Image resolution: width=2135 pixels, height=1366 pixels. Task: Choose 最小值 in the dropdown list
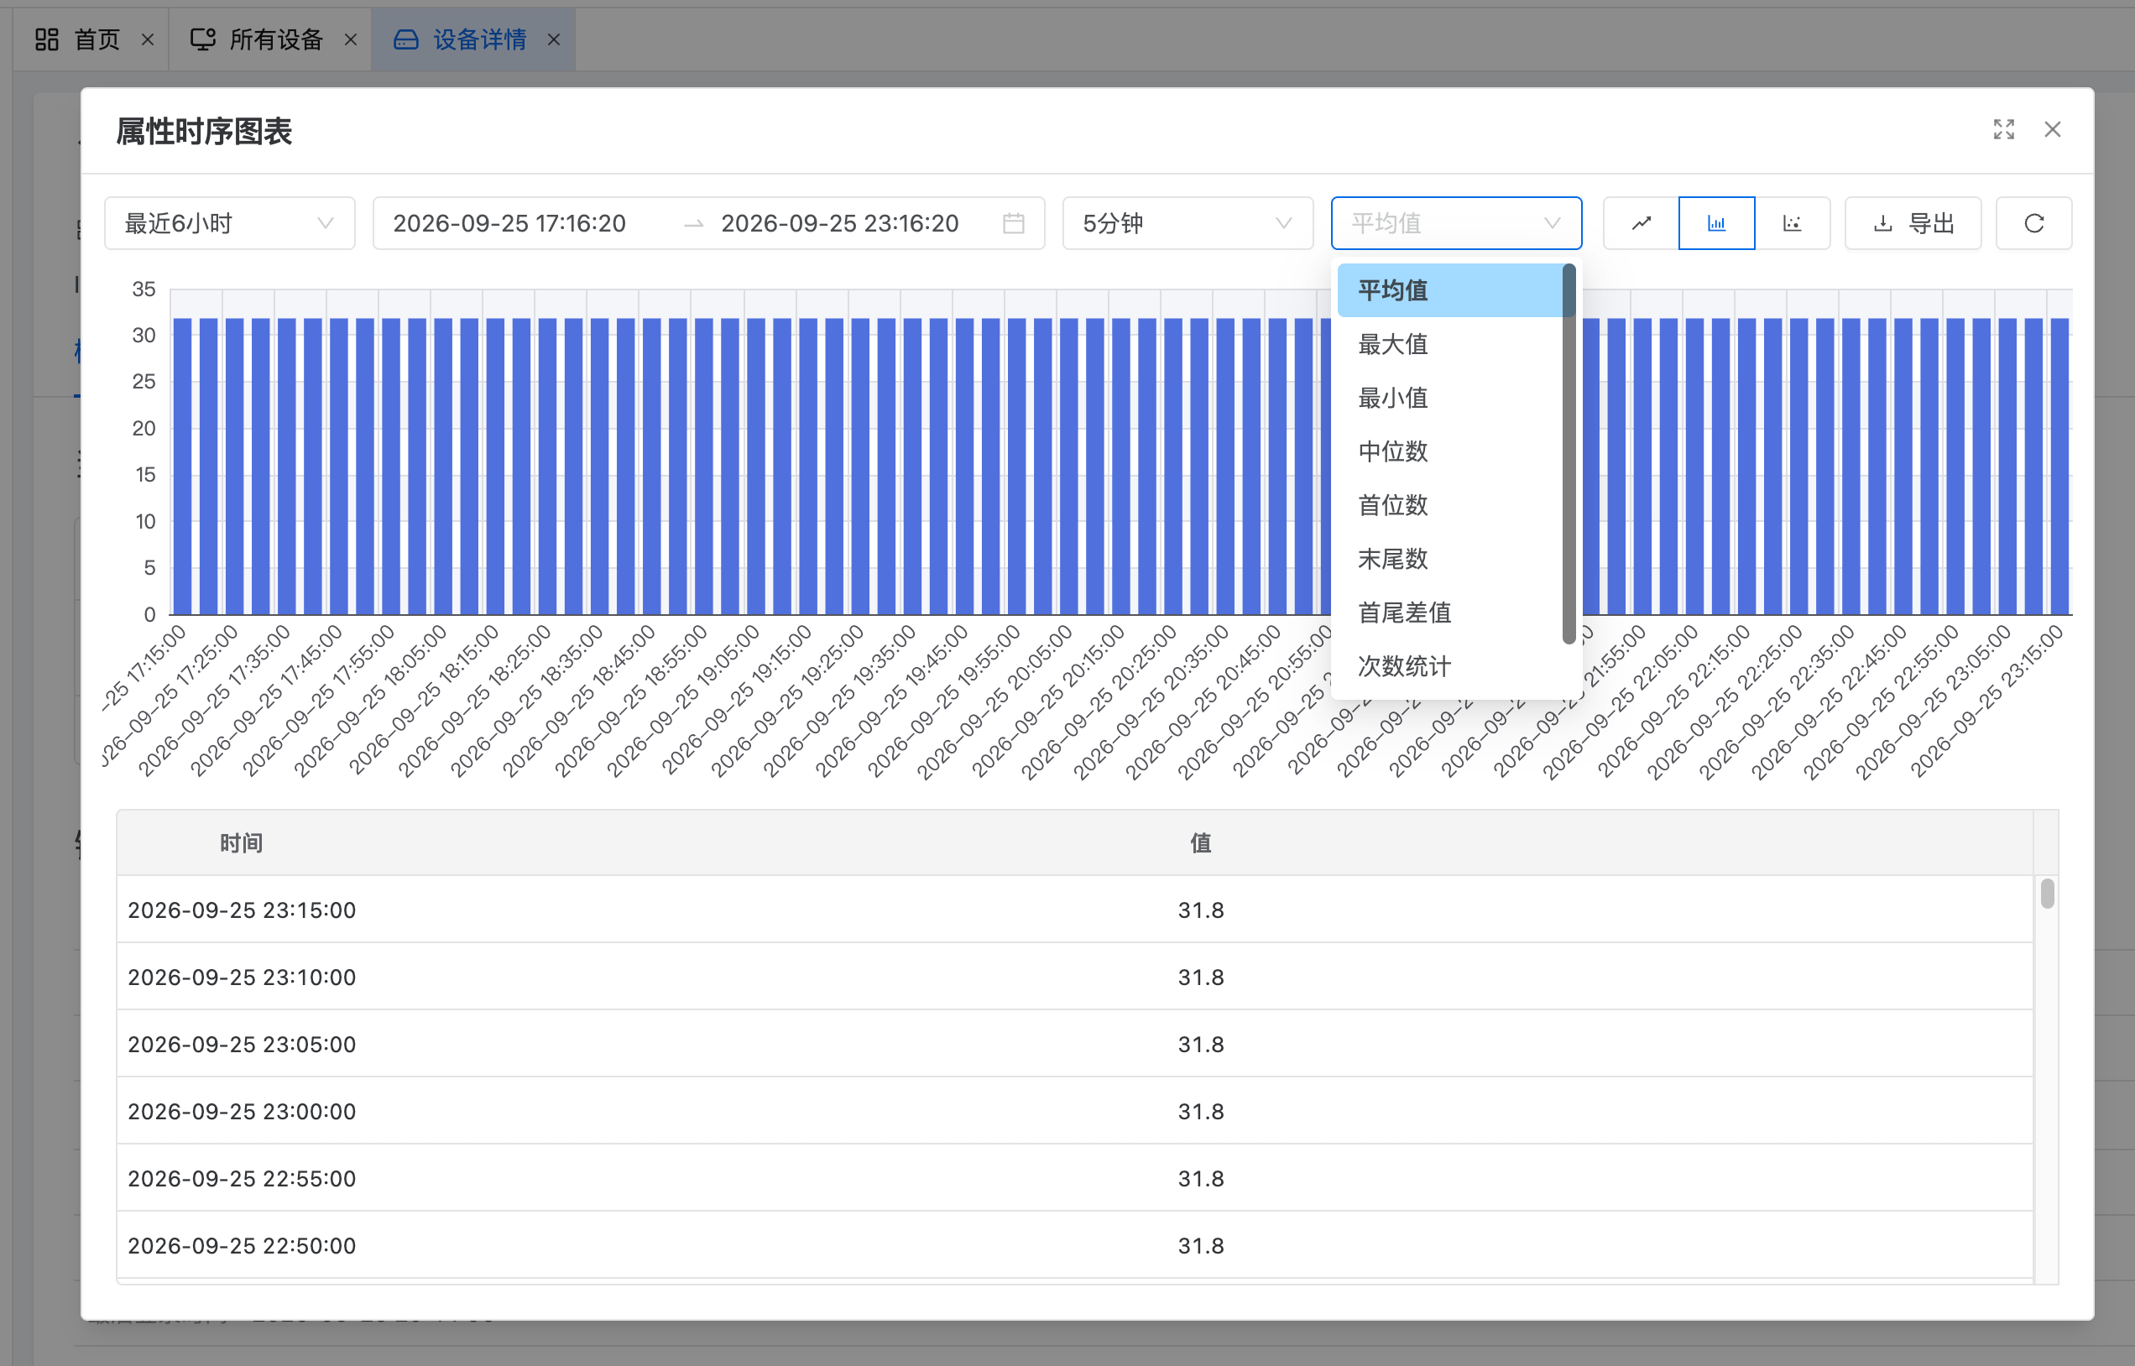pos(1451,398)
